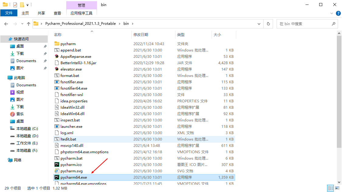Click the msvcp140.dll file icon

[x=57, y=146]
